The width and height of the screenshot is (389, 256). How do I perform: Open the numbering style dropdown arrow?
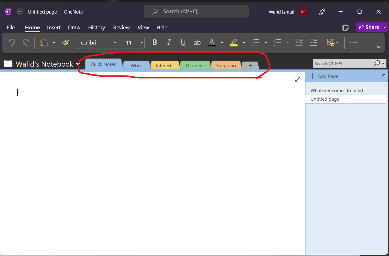coord(287,43)
